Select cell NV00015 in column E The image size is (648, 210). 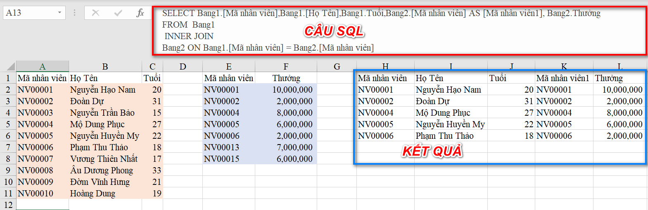pos(229,159)
